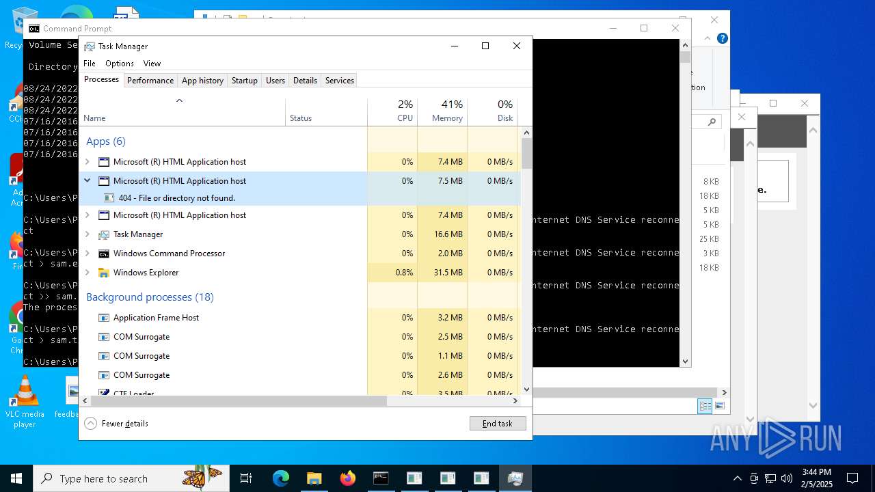The image size is (875, 492).
Task: Switch to the Startup tab
Action: coord(244,81)
